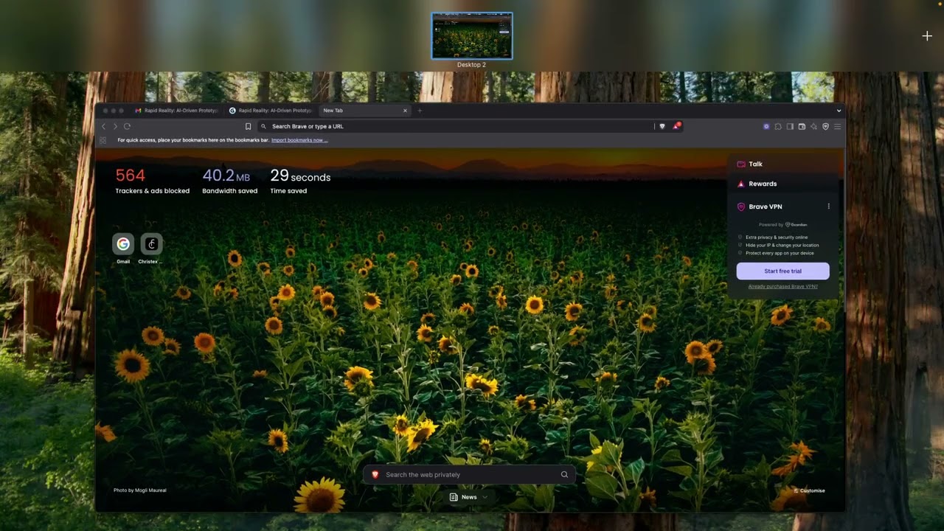Focus the Search the web privately box
This screenshot has width=944, height=531.
[469, 475]
